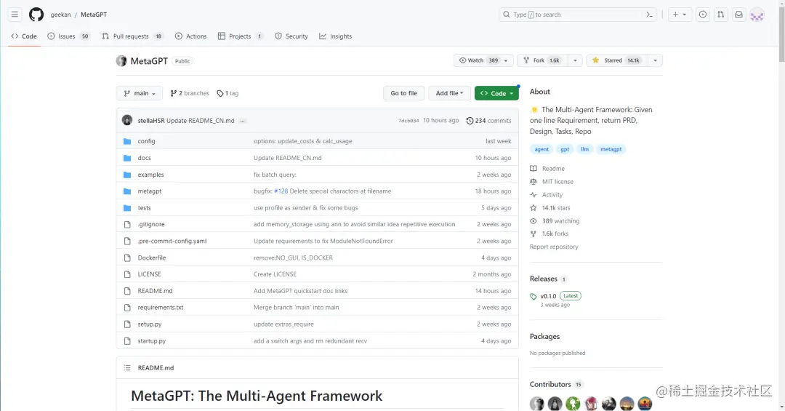
Task: Open the Fork options dropdown arrow
Action: pyautogui.click(x=575, y=60)
